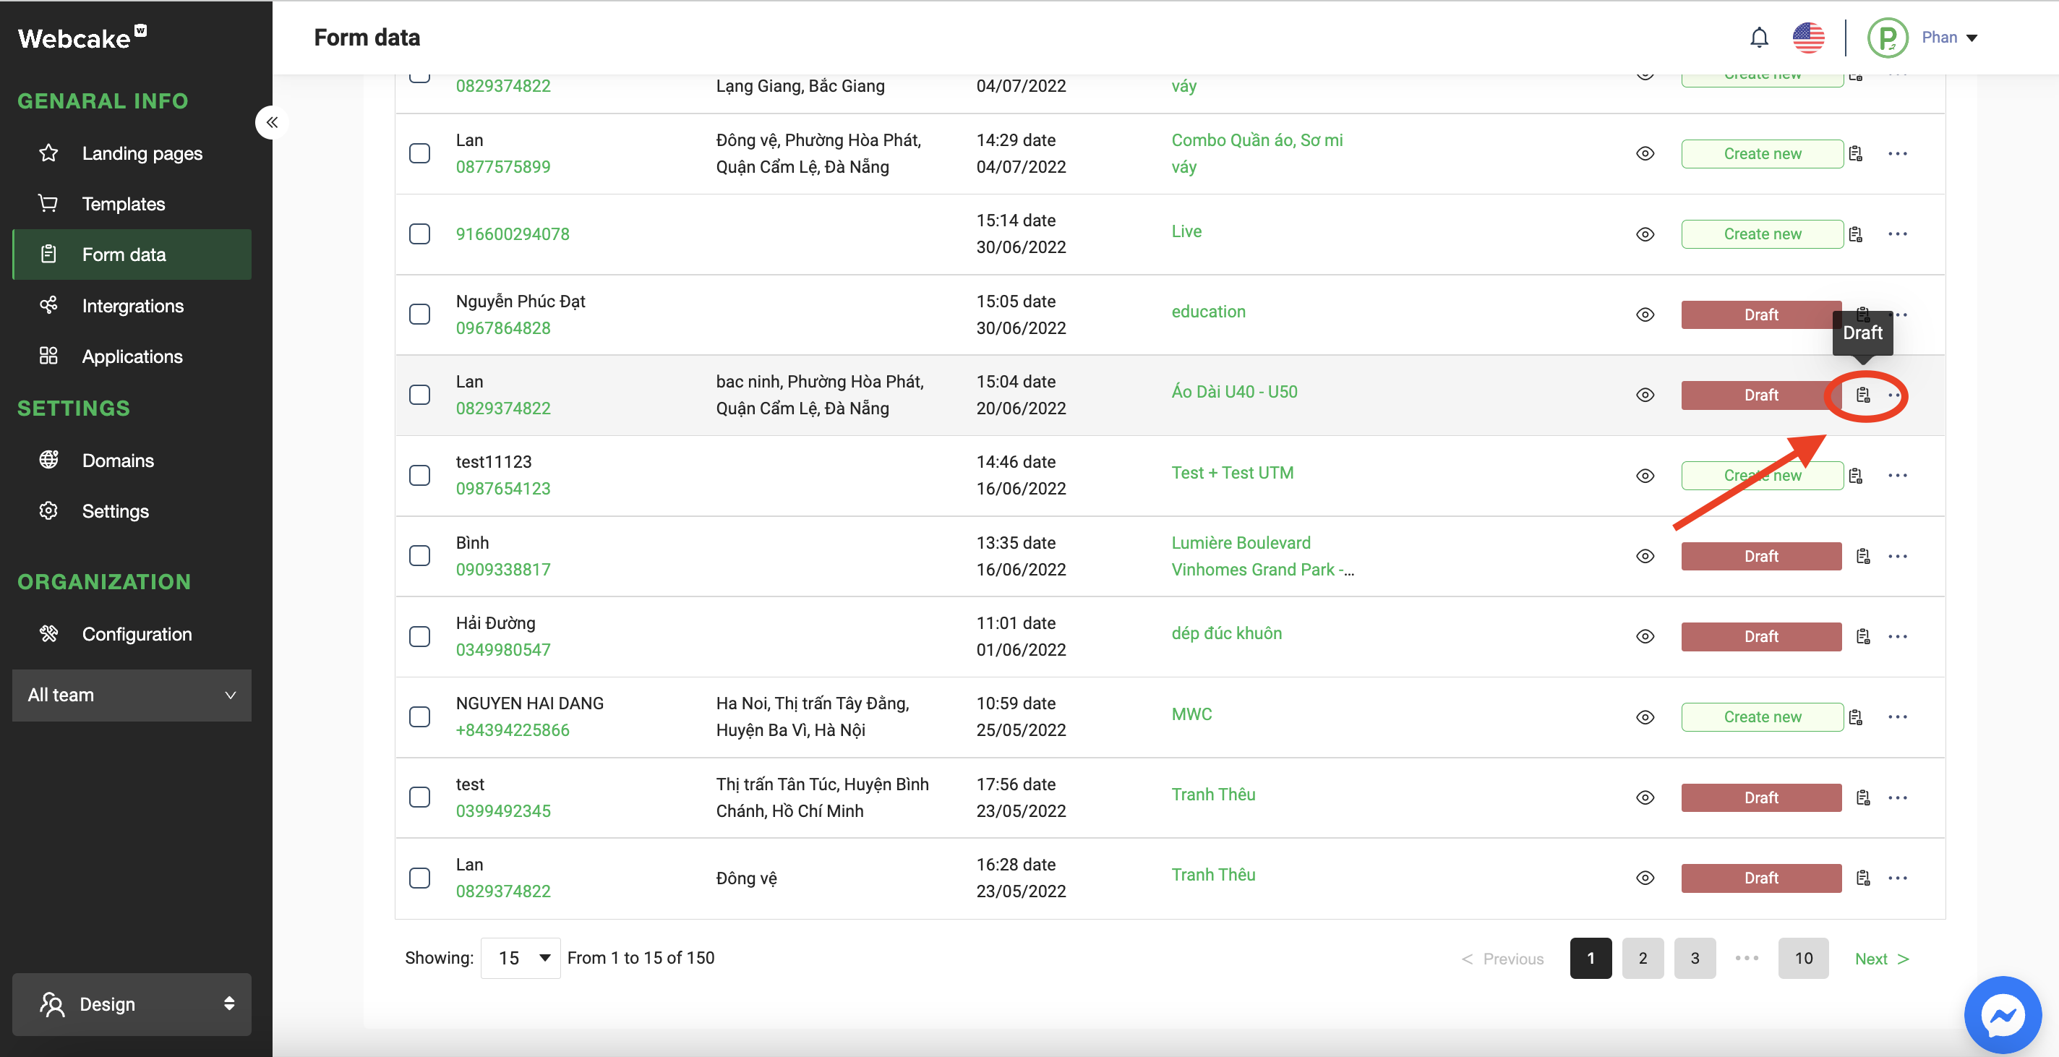Image resolution: width=2059 pixels, height=1057 pixels.
Task: Open Configuration under Organization
Action: (x=132, y=634)
